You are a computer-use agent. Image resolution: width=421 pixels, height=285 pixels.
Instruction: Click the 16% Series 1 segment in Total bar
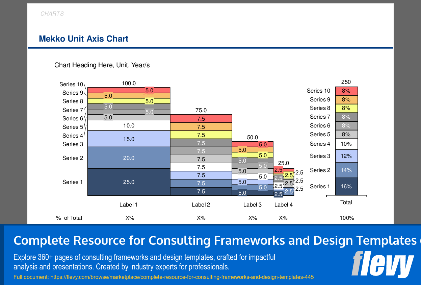click(346, 186)
